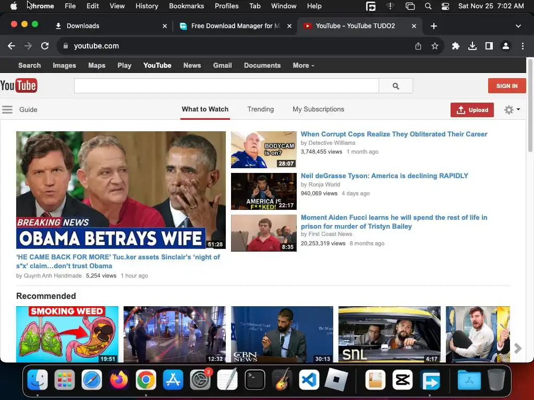This screenshot has height=400, width=534.
Task: Open the History menu
Action: pos(147,6)
